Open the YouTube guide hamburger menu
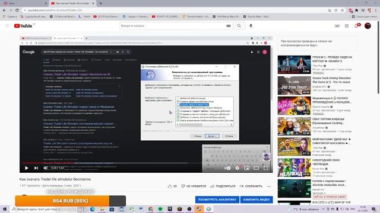Screen dimensions: 380x213 point(7,26)
